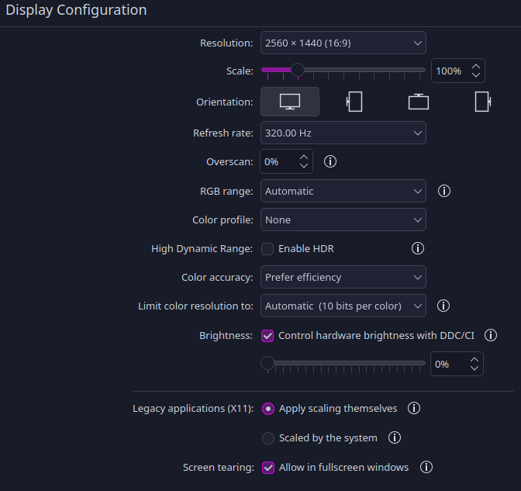The width and height of the screenshot is (521, 491).
Task: Show info for Scaled by the system
Action: [x=395, y=437]
